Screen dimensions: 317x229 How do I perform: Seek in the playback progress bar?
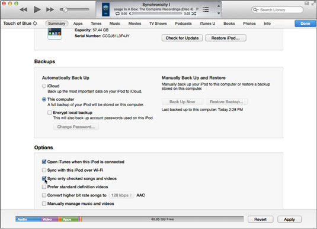click(x=156, y=14)
